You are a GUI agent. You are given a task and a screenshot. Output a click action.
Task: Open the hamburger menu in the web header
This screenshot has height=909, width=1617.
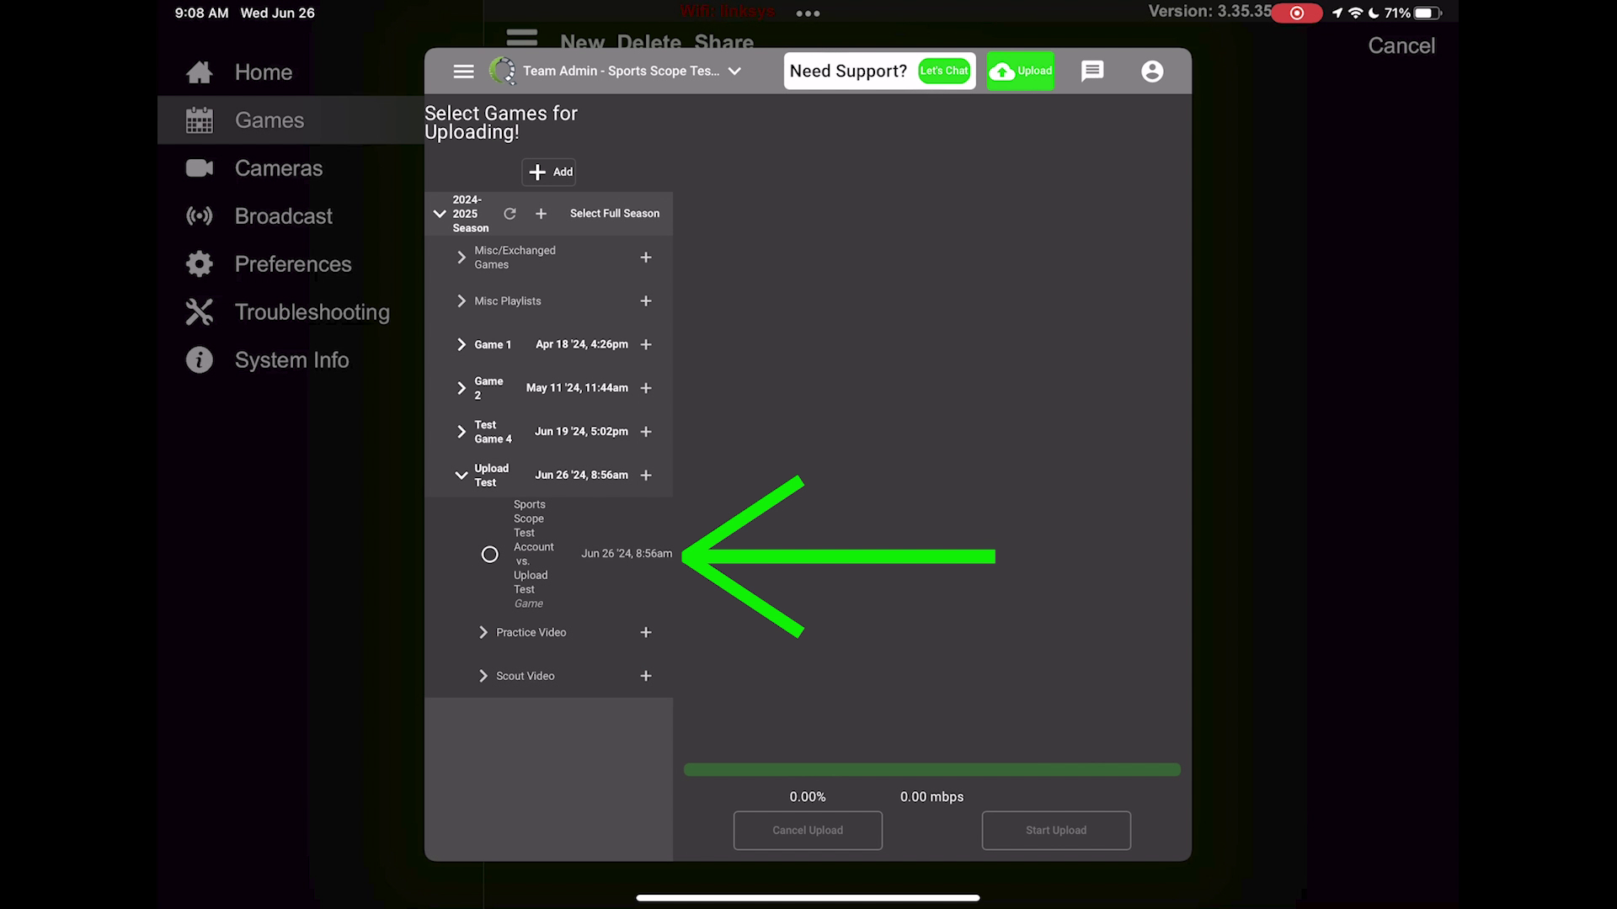coord(463,72)
